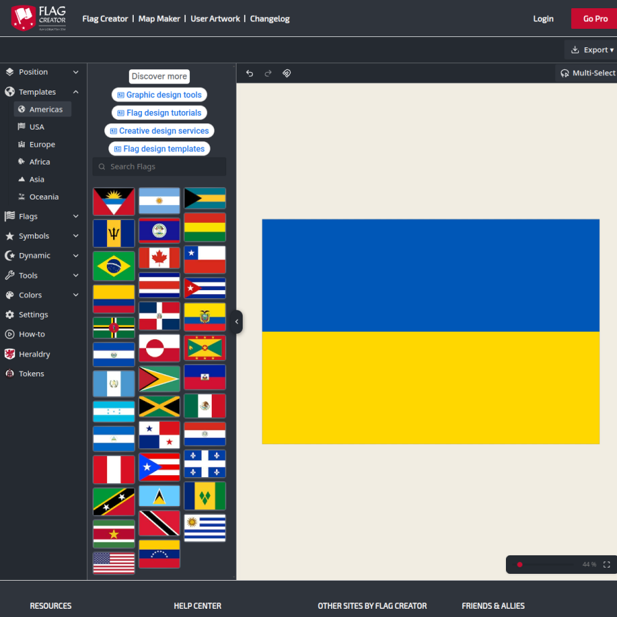
Task: Open the Graphic design tools link
Action: point(159,95)
